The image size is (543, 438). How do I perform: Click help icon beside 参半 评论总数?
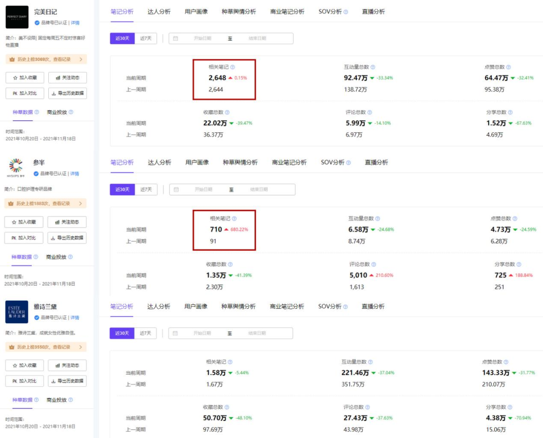(x=374, y=264)
